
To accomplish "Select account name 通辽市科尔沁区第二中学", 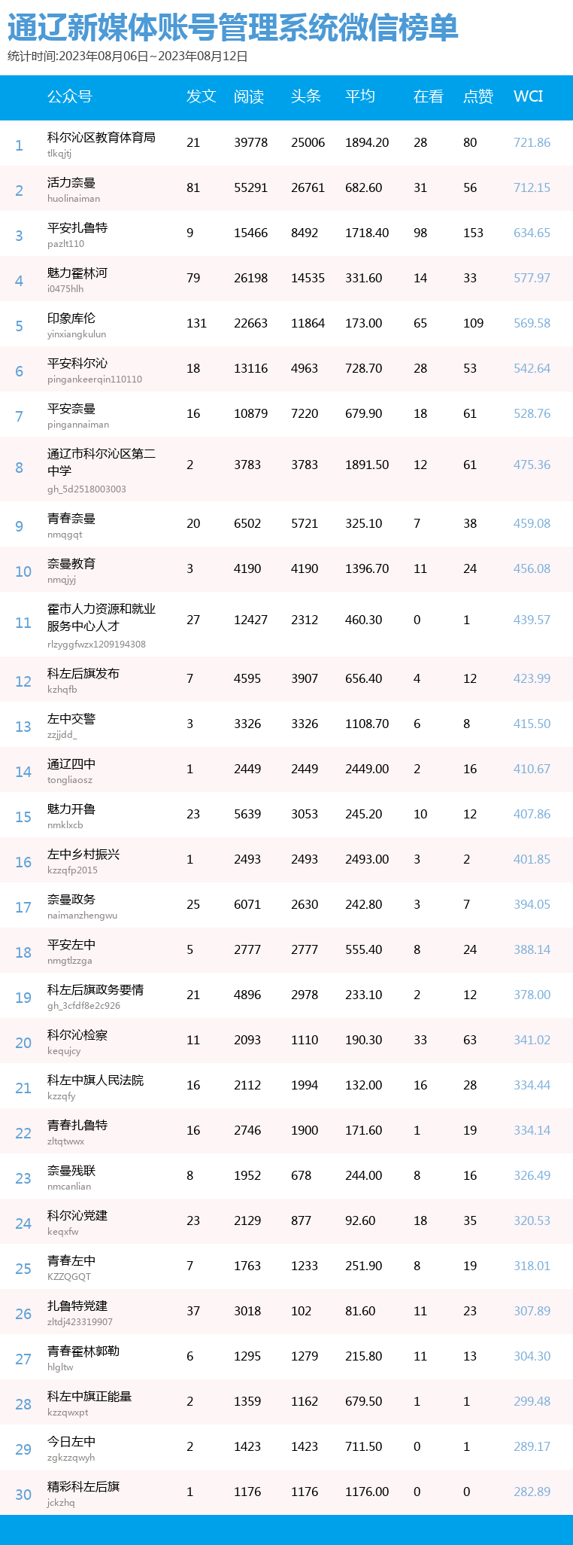I will pyautogui.click(x=102, y=462).
